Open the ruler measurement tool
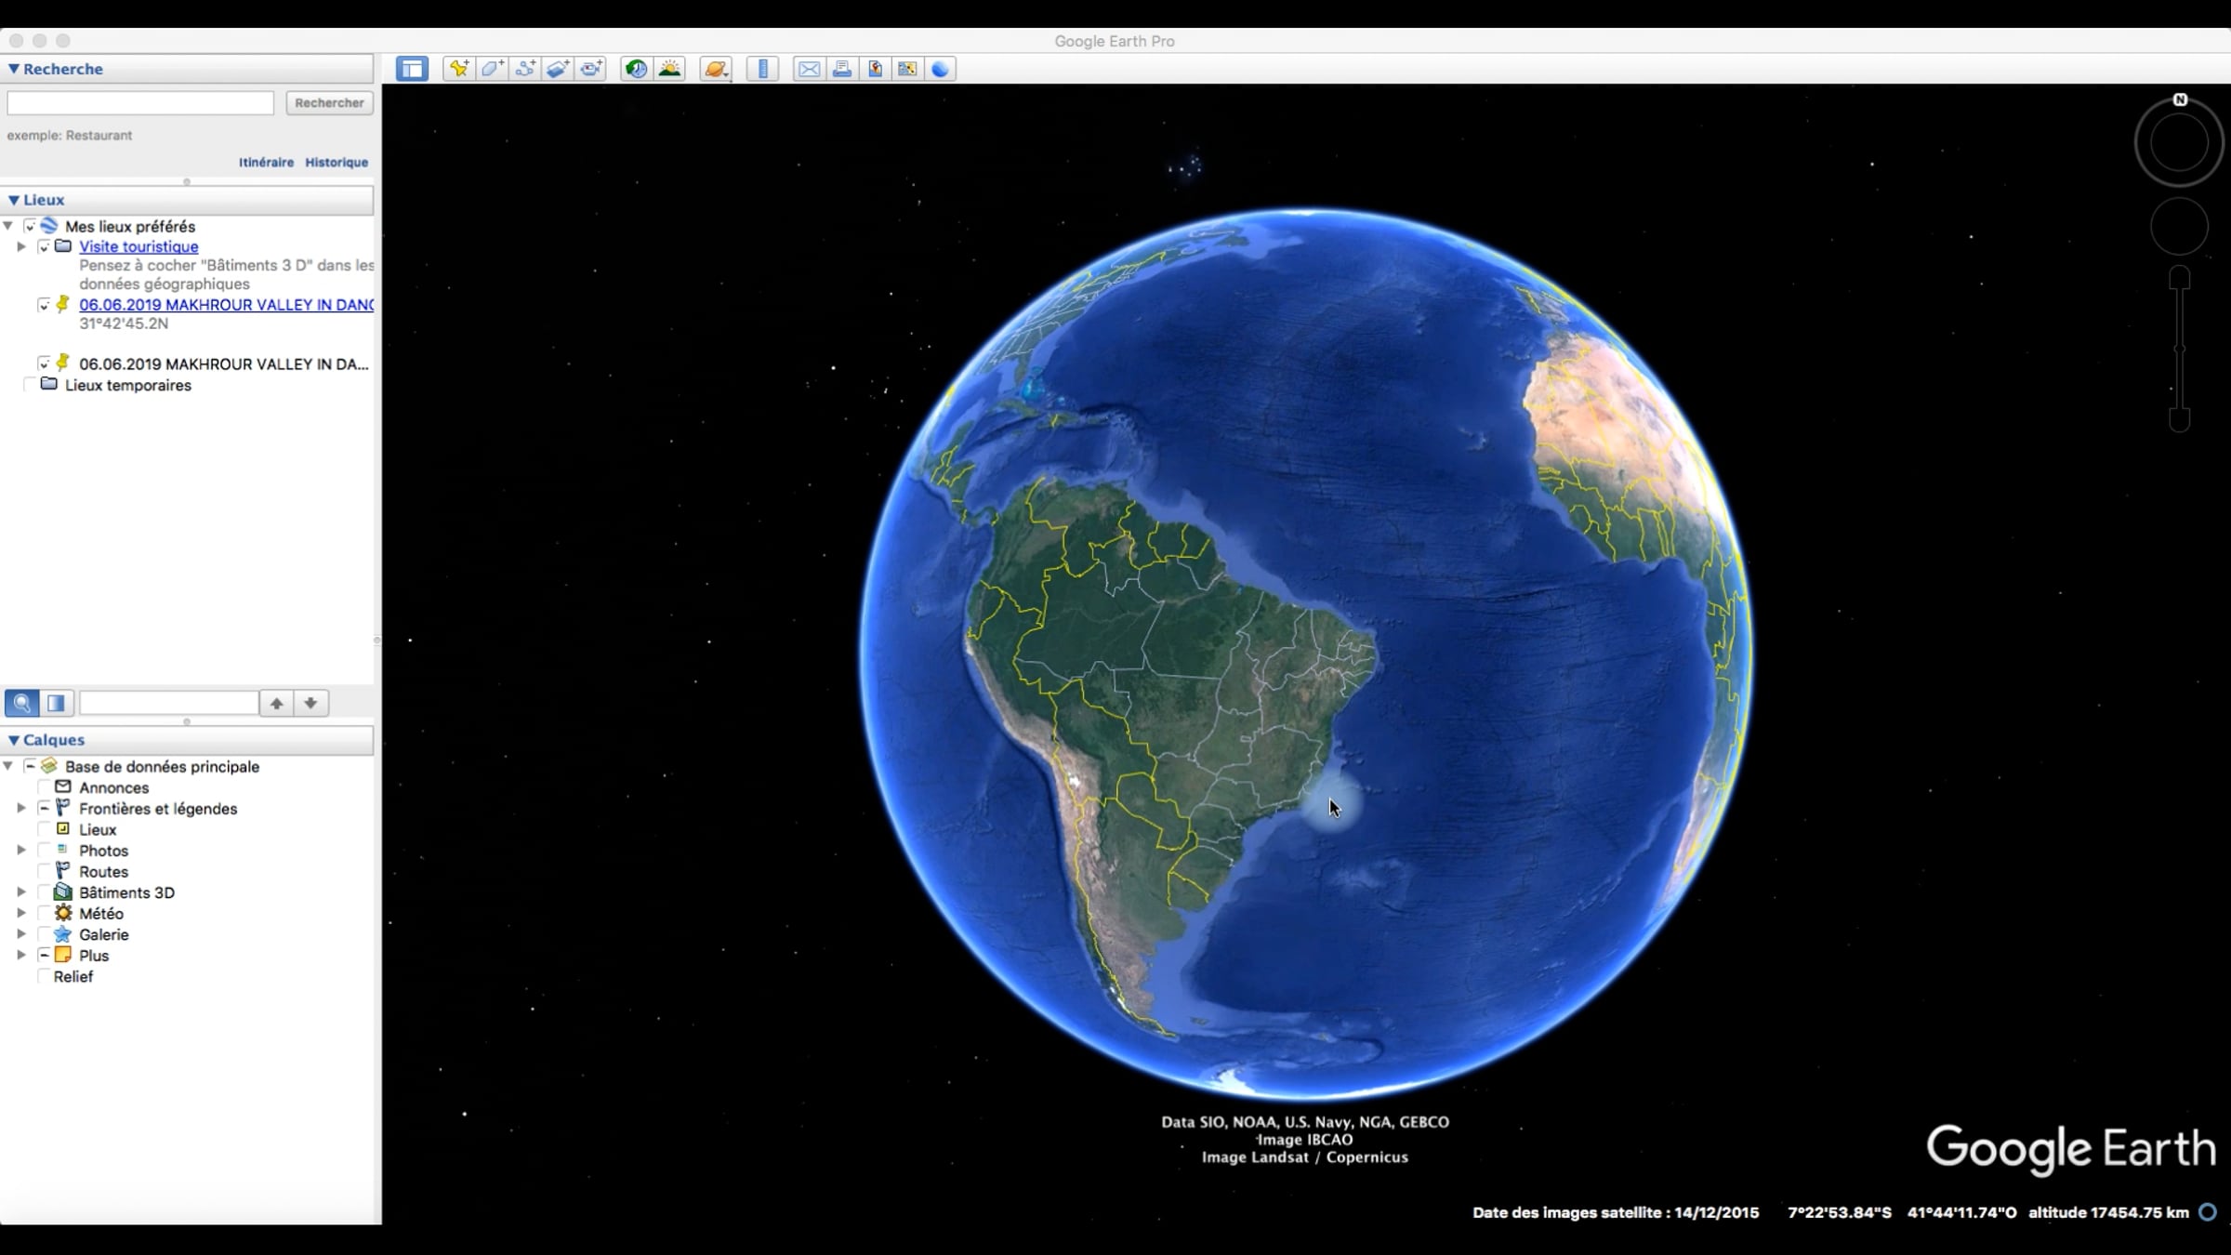Viewport: 2231px width, 1255px height. click(x=762, y=69)
